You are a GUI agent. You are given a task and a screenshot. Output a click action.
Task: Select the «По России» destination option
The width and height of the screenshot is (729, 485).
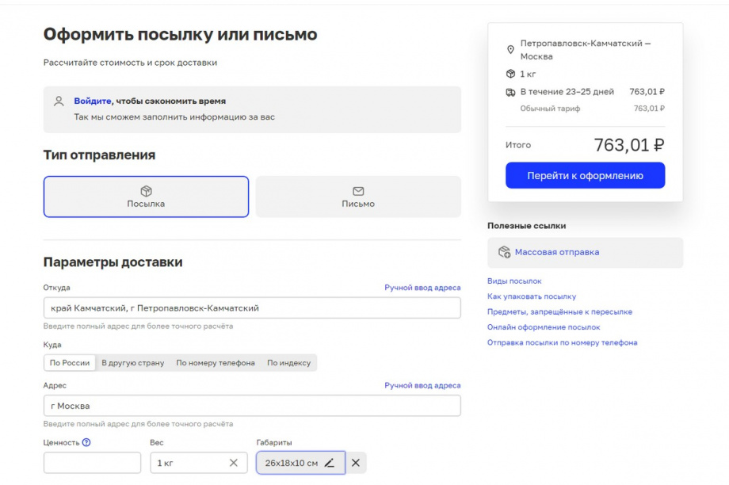(x=69, y=362)
